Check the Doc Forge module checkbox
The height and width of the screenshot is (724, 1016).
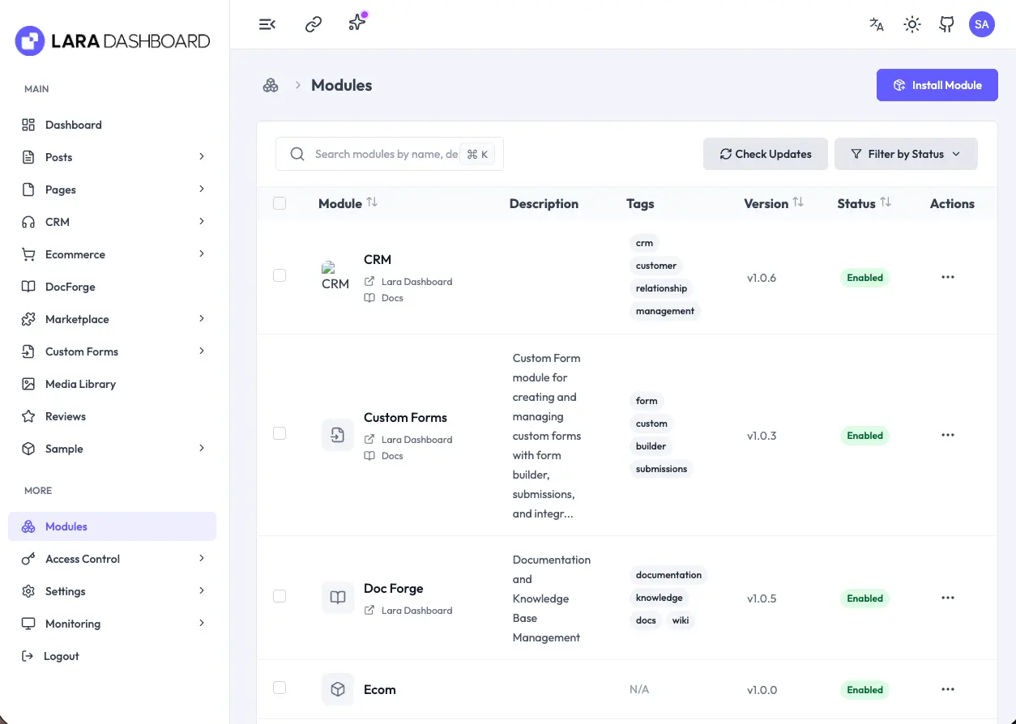(280, 596)
